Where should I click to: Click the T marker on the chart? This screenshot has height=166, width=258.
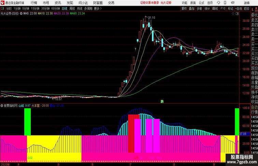(135, 49)
